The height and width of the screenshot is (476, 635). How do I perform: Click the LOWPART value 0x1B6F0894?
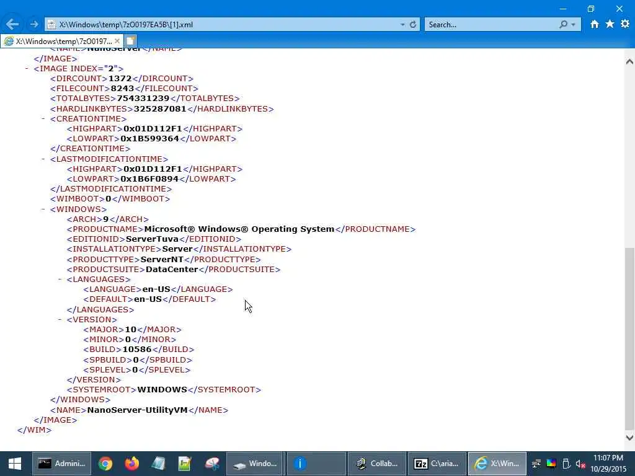point(149,179)
